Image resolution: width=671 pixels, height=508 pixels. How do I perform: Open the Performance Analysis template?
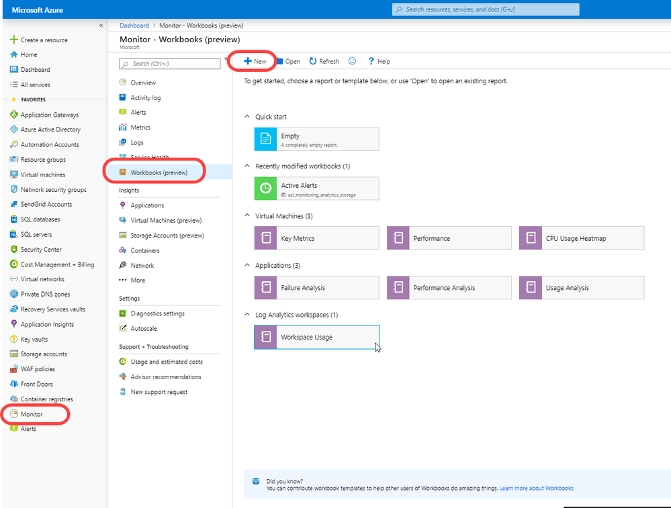pos(449,288)
